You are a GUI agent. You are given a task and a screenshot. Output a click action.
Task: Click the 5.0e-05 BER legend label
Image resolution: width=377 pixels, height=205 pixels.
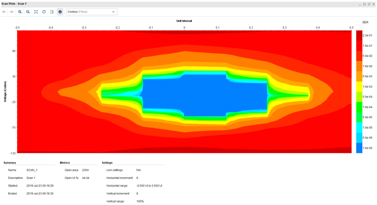[367, 117]
